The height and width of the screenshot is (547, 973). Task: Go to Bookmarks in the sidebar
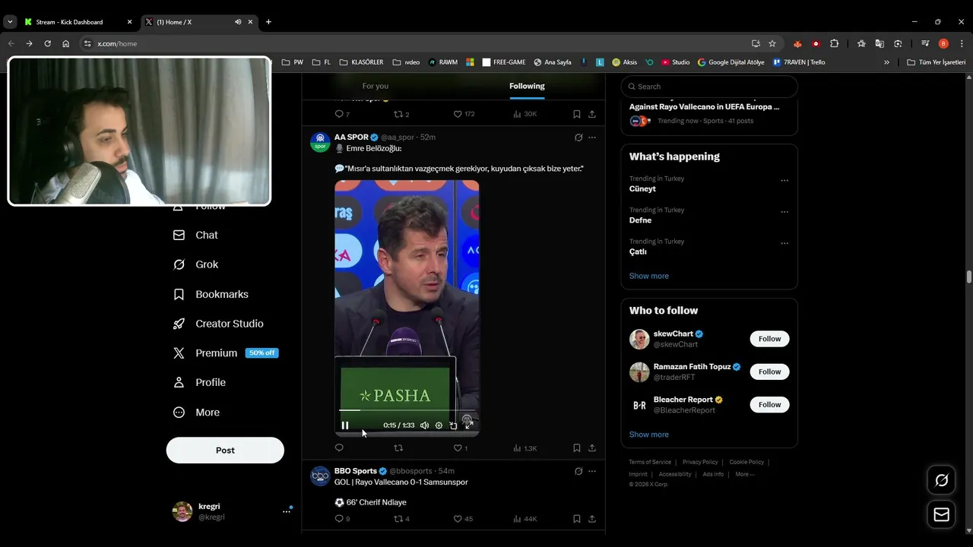coord(211,294)
